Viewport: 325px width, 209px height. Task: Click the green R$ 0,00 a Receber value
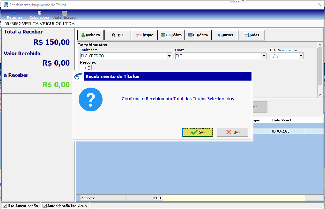56,85
